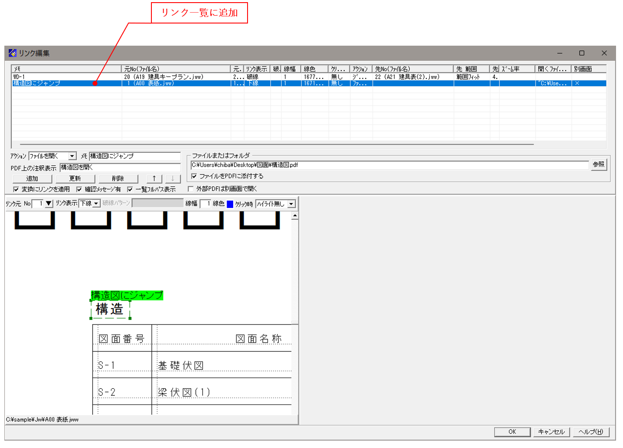Image resolution: width=623 pixels, height=448 pixels.
Task: Open the アクション dropdown showing ファイルを開く
Action: coord(72,156)
